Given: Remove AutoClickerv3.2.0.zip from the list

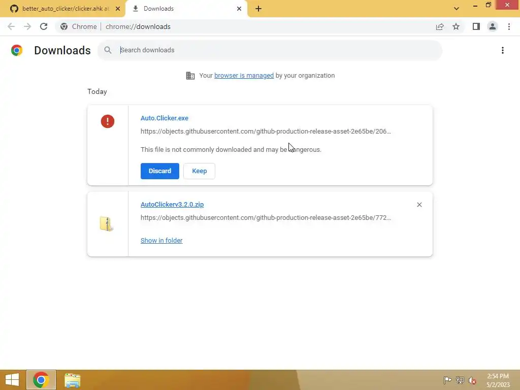Looking at the screenshot, I should 419,205.
